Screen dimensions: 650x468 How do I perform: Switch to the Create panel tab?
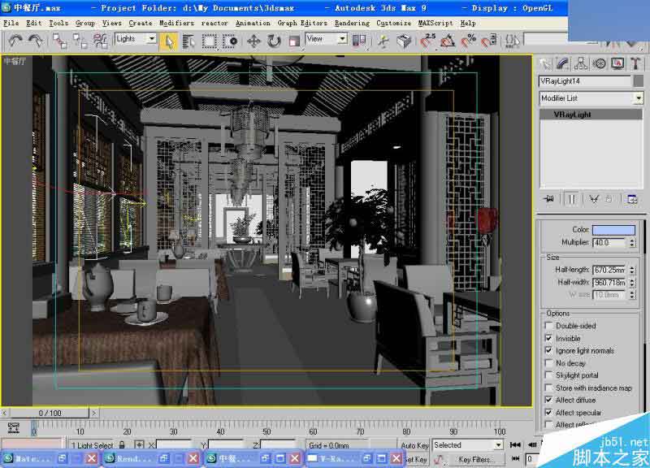(x=546, y=63)
